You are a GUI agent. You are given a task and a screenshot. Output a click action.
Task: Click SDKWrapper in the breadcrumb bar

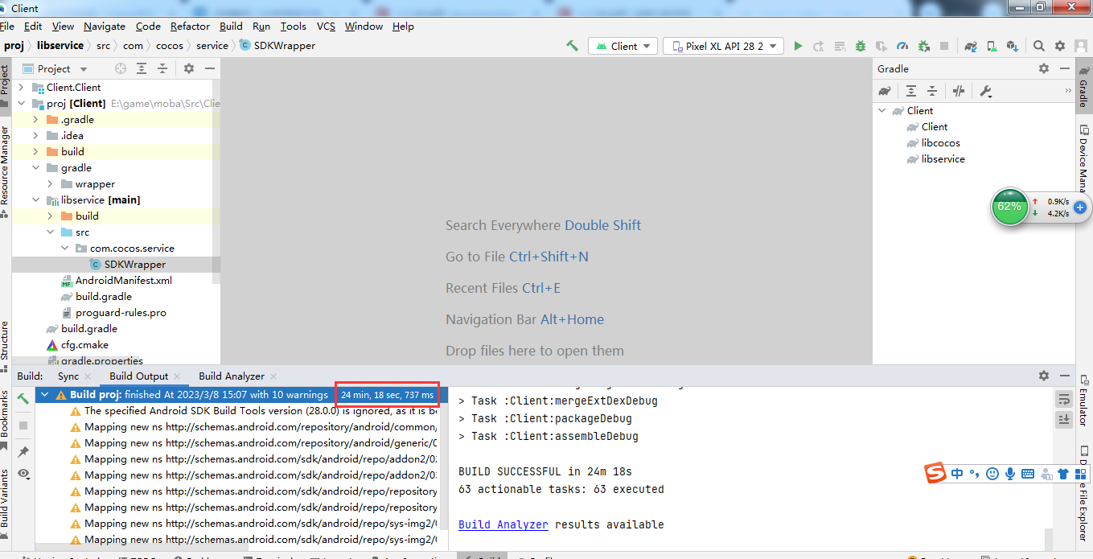pos(285,46)
